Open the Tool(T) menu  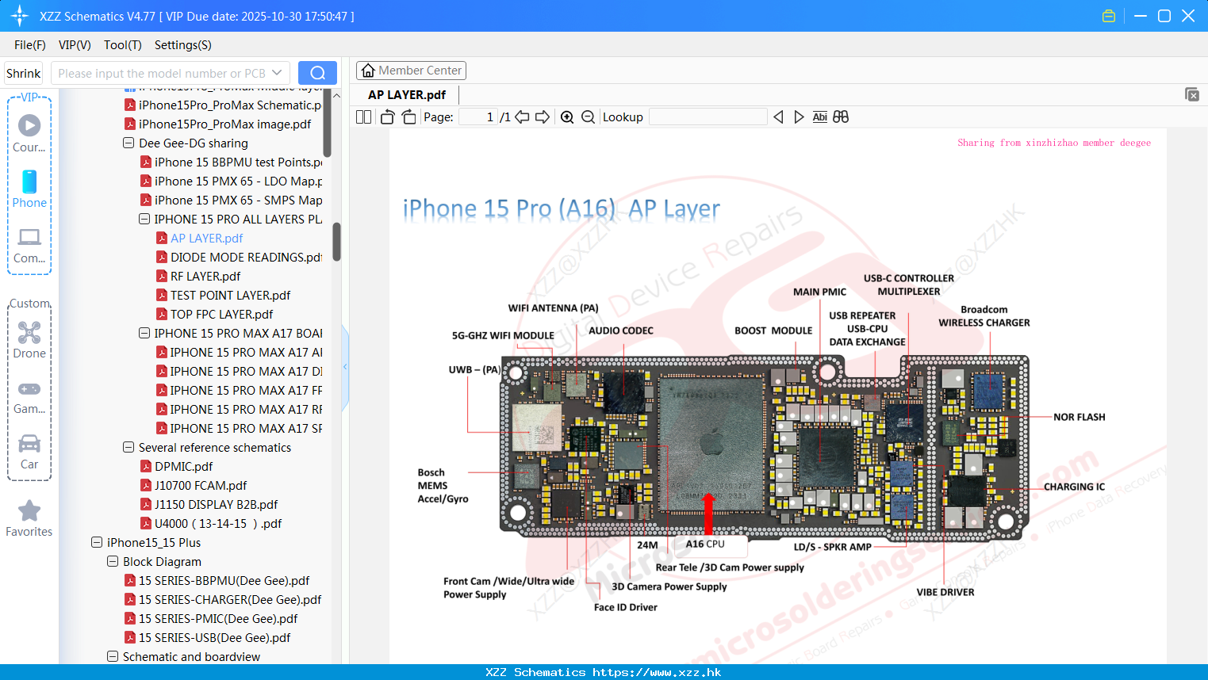(122, 45)
